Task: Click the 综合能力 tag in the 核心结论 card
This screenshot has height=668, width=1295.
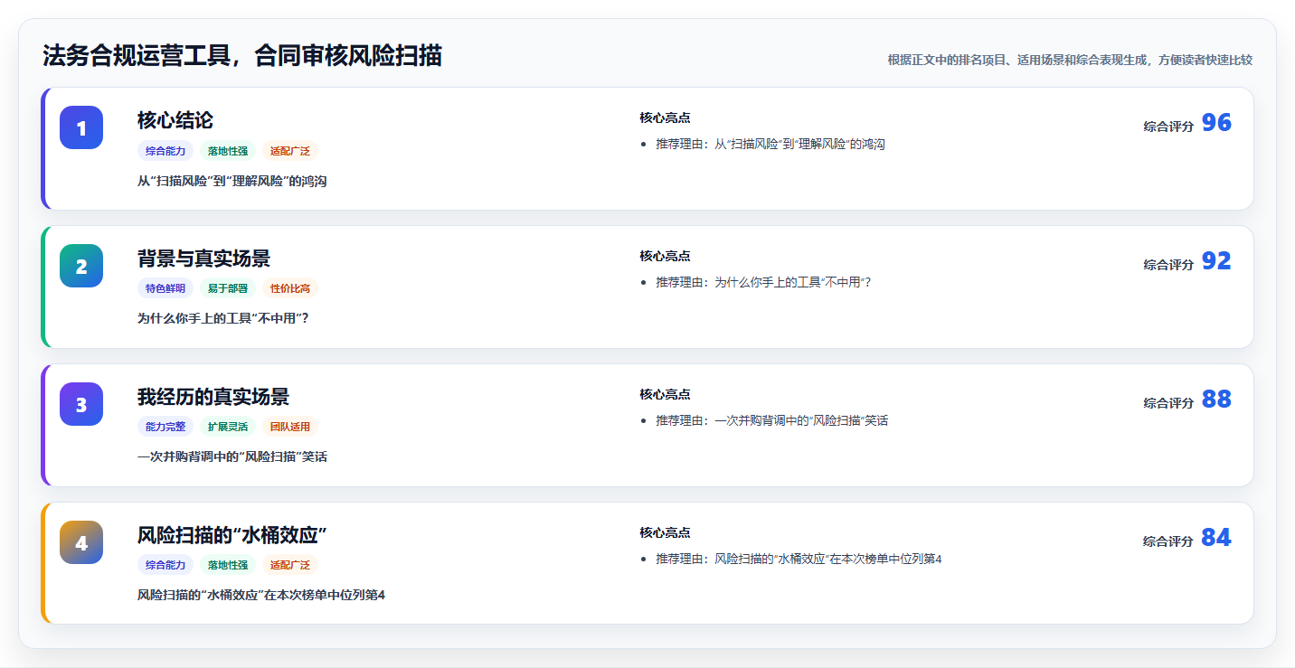Action: pos(165,151)
